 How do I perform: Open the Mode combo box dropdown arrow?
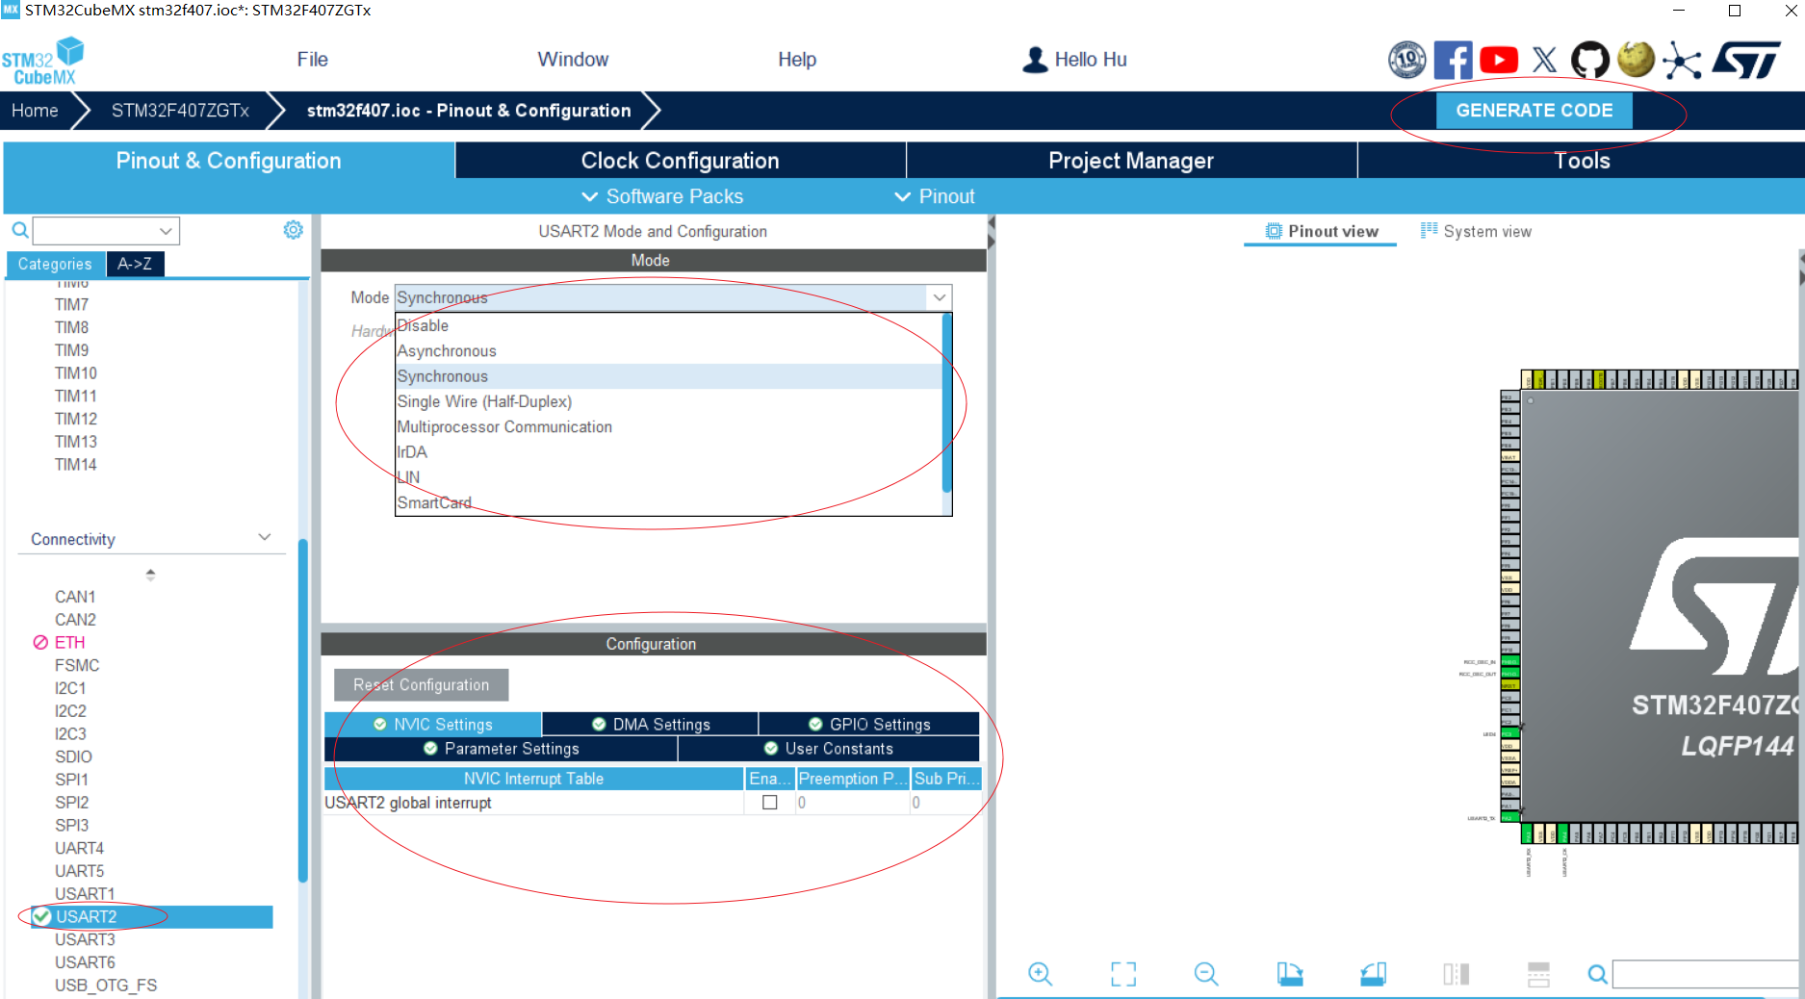(940, 297)
